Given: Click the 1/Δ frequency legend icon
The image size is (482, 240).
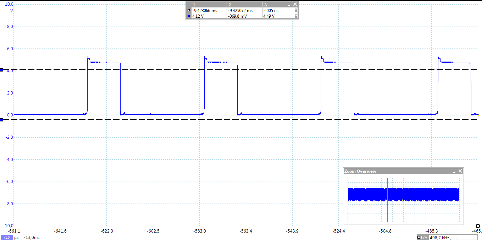Looking at the screenshot, I should click(x=423, y=238).
